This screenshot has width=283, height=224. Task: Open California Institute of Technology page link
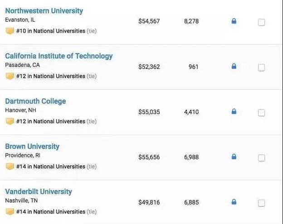pos(59,56)
